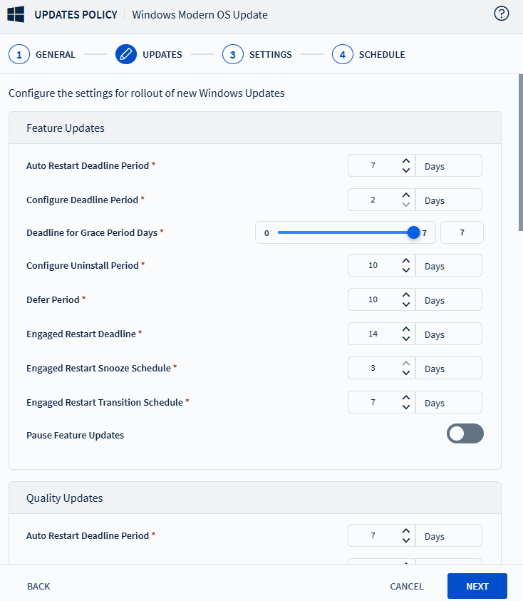Viewport: 523px width, 601px height.
Task: Click the Grace Period Days slider handle
Action: coord(413,232)
